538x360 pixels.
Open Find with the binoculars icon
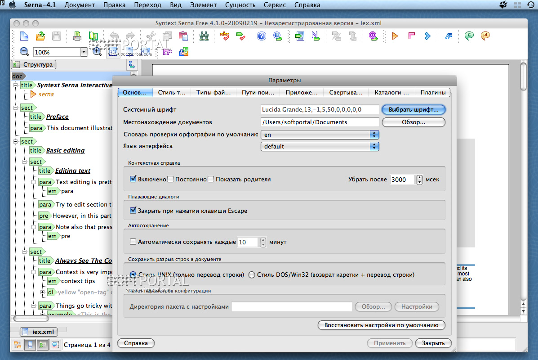coord(204,36)
